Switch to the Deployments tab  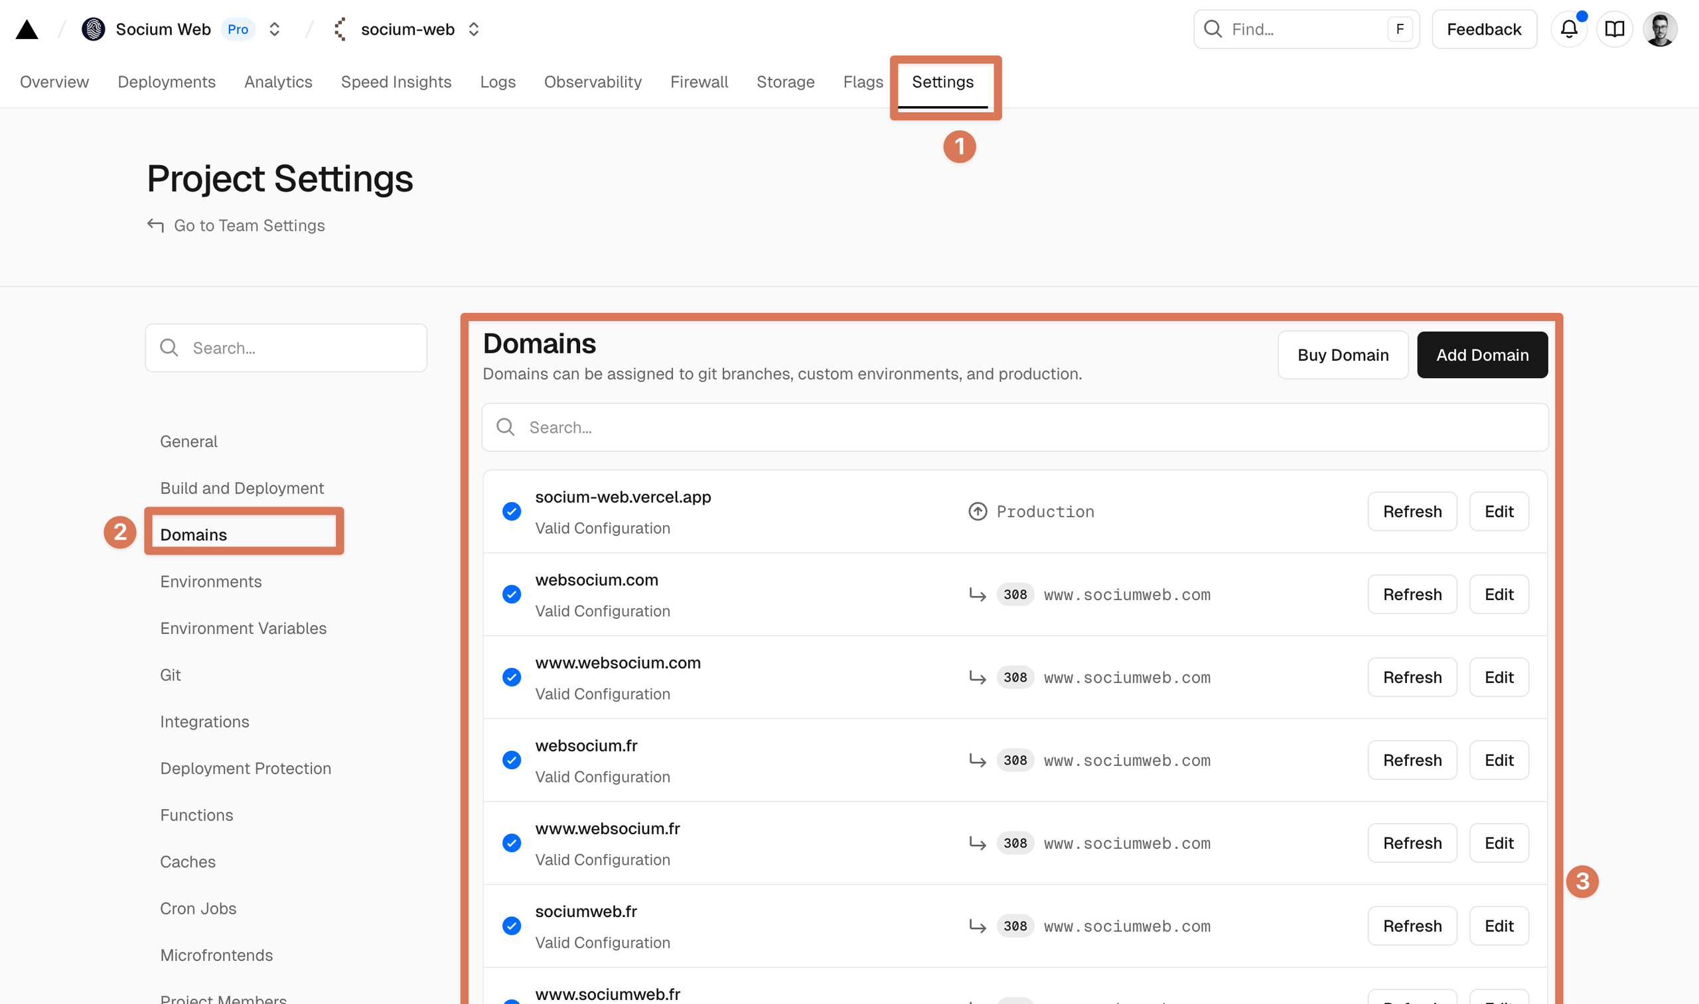point(167,82)
